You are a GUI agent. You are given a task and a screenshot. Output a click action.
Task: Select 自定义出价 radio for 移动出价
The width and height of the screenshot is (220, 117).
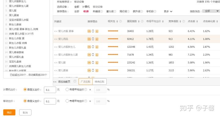coord(25,101)
